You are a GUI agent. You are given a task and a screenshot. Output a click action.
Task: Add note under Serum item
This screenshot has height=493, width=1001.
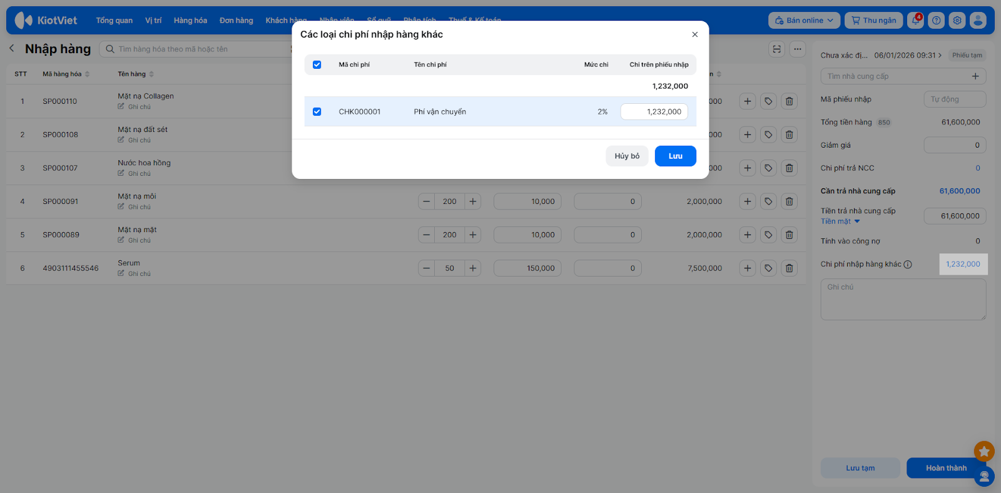click(x=135, y=274)
